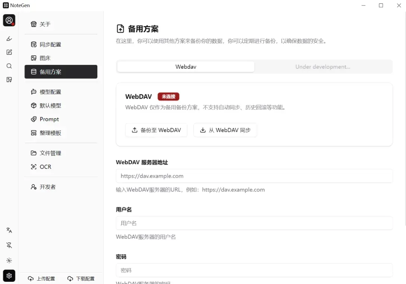Click the 未连接 status badge
The height and width of the screenshot is (284, 406).
coord(168,97)
